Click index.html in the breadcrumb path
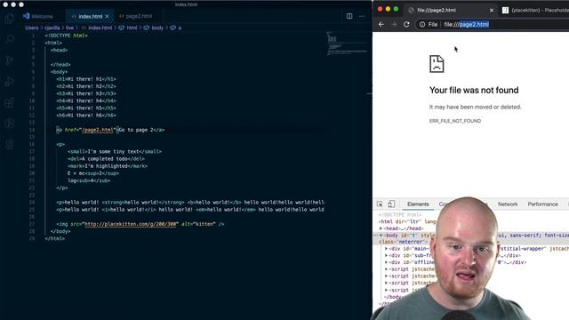The image size is (569, 320). [x=97, y=28]
